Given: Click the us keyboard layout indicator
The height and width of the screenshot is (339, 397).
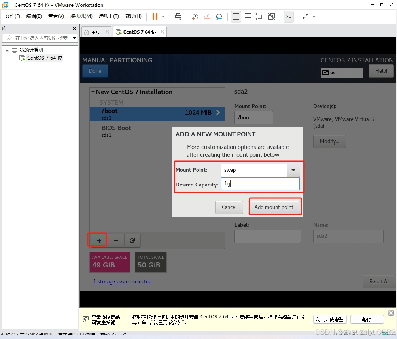Looking at the screenshot, I should click(342, 73).
